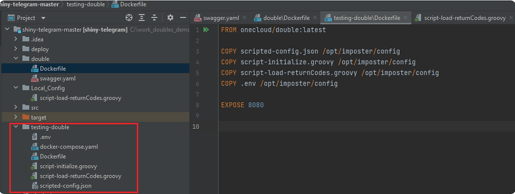Click the Expand All icon in Project toolbar
The image size is (515, 194).
click(141, 18)
